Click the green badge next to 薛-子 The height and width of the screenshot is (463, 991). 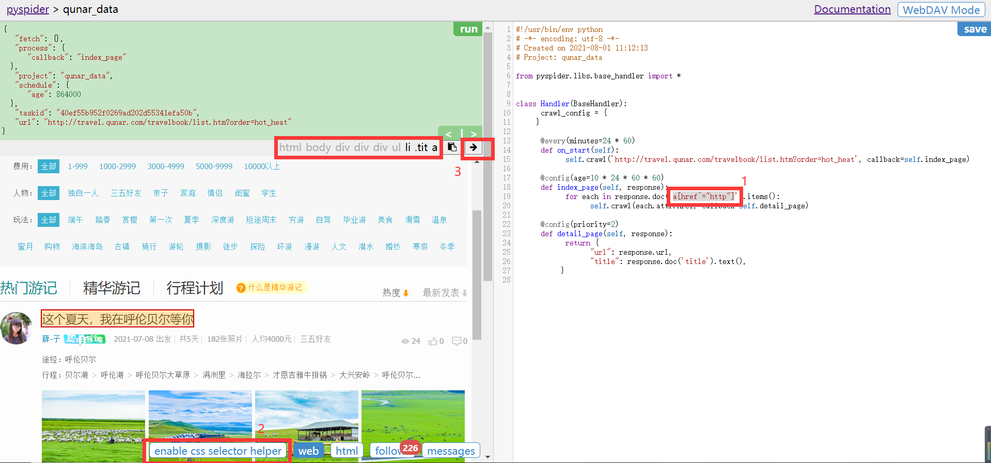pyautogui.click(x=85, y=339)
